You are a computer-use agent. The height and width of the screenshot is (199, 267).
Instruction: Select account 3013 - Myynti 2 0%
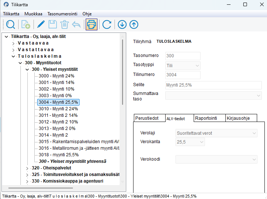click(57, 129)
